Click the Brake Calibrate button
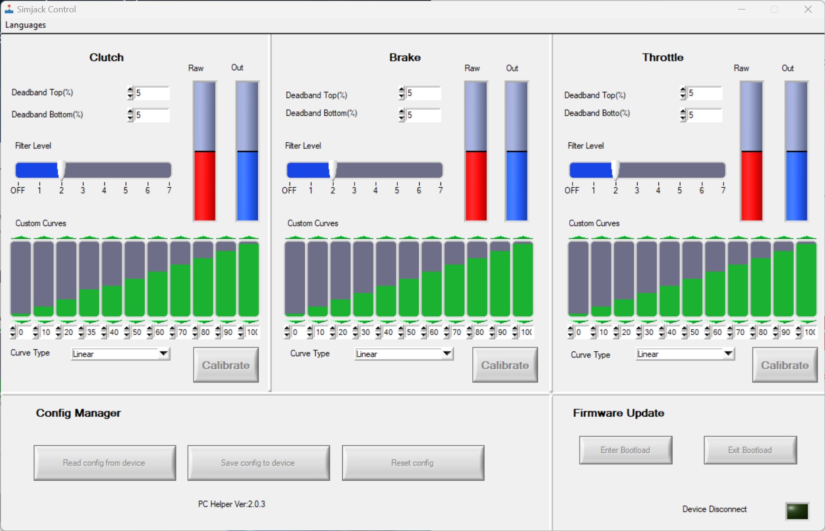The image size is (825, 531). click(x=505, y=365)
